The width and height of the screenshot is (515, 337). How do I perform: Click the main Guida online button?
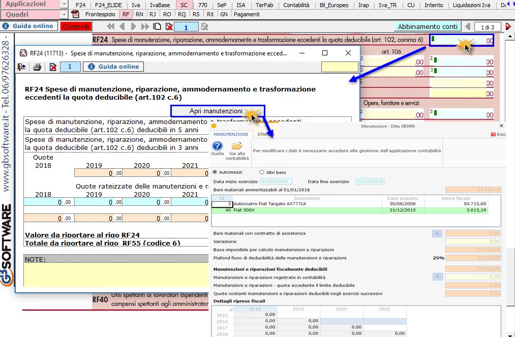29,26
